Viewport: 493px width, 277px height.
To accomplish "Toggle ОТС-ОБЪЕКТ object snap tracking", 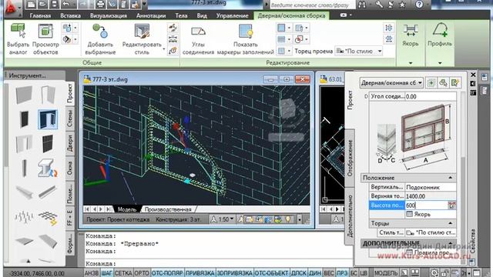I will [271, 273].
